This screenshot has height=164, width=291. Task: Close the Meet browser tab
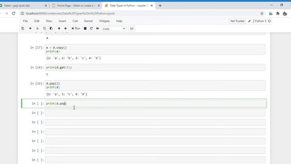46,5
